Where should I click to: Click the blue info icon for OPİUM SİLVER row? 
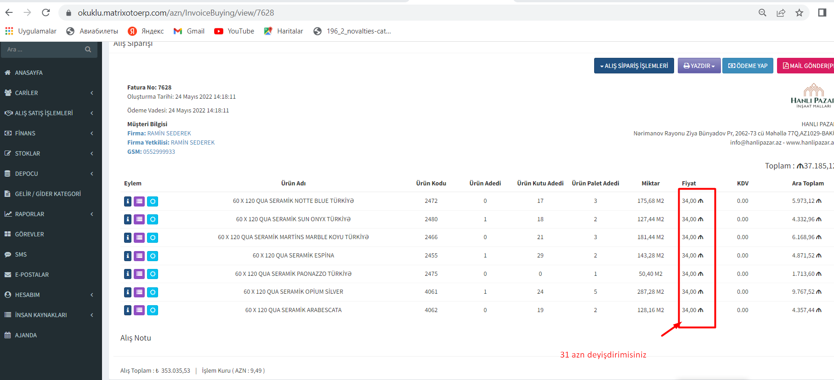pyautogui.click(x=128, y=292)
